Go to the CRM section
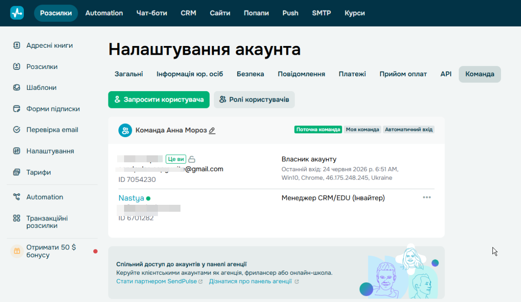This screenshot has width=521, height=302. [189, 13]
